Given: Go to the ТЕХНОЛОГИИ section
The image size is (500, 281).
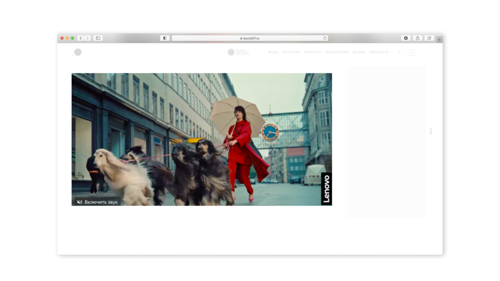Looking at the screenshot, I should click(x=336, y=52).
